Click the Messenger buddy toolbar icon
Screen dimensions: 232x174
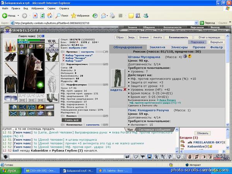146,15
